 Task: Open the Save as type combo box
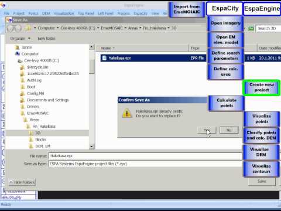point(145,164)
